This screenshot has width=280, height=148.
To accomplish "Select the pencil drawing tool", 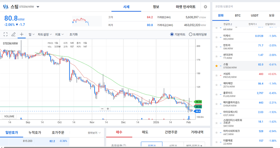I will click(x=14, y=35).
